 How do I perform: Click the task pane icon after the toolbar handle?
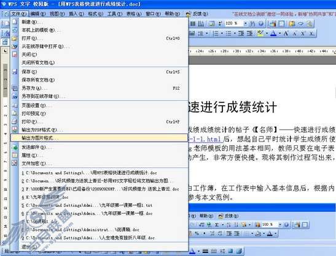click(x=273, y=23)
